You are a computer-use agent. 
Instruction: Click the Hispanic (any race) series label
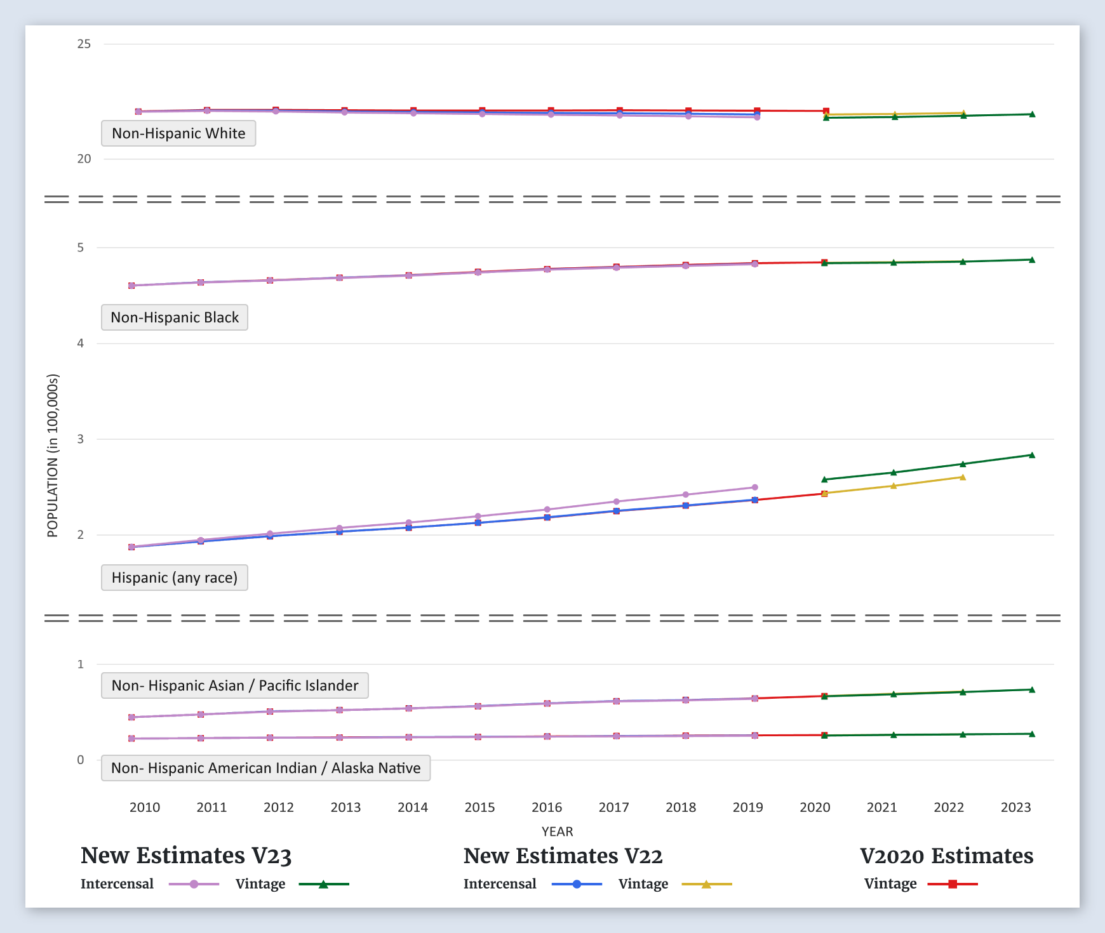[x=175, y=578]
